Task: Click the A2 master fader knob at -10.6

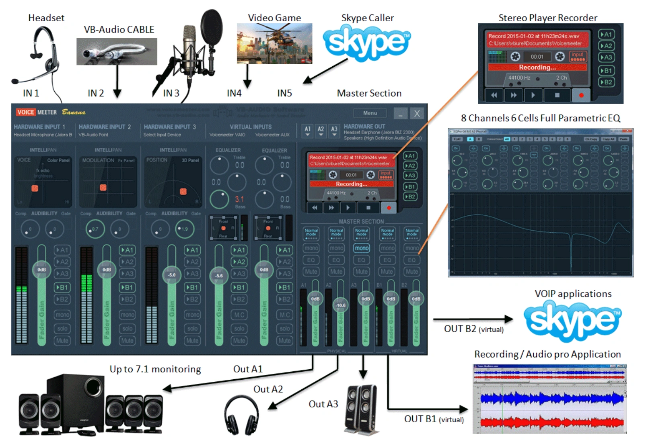Action: tap(340, 305)
